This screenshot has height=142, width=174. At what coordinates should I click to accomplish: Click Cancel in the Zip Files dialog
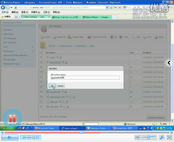click(x=60, y=86)
